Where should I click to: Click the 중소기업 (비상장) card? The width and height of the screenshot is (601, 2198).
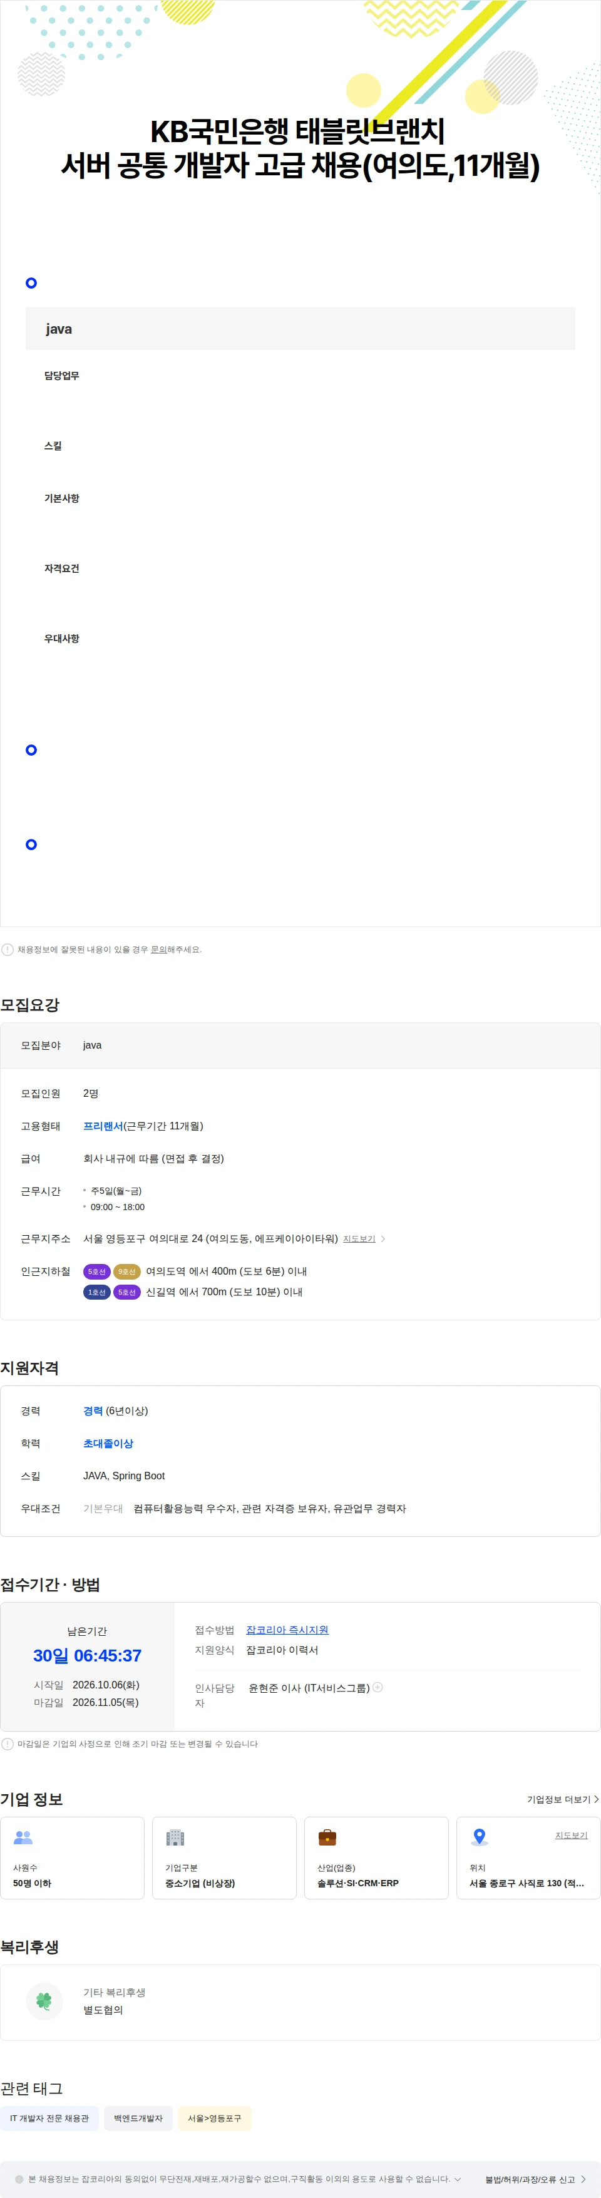[x=225, y=1857]
